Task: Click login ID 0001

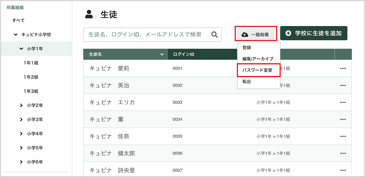Action: tap(178, 69)
